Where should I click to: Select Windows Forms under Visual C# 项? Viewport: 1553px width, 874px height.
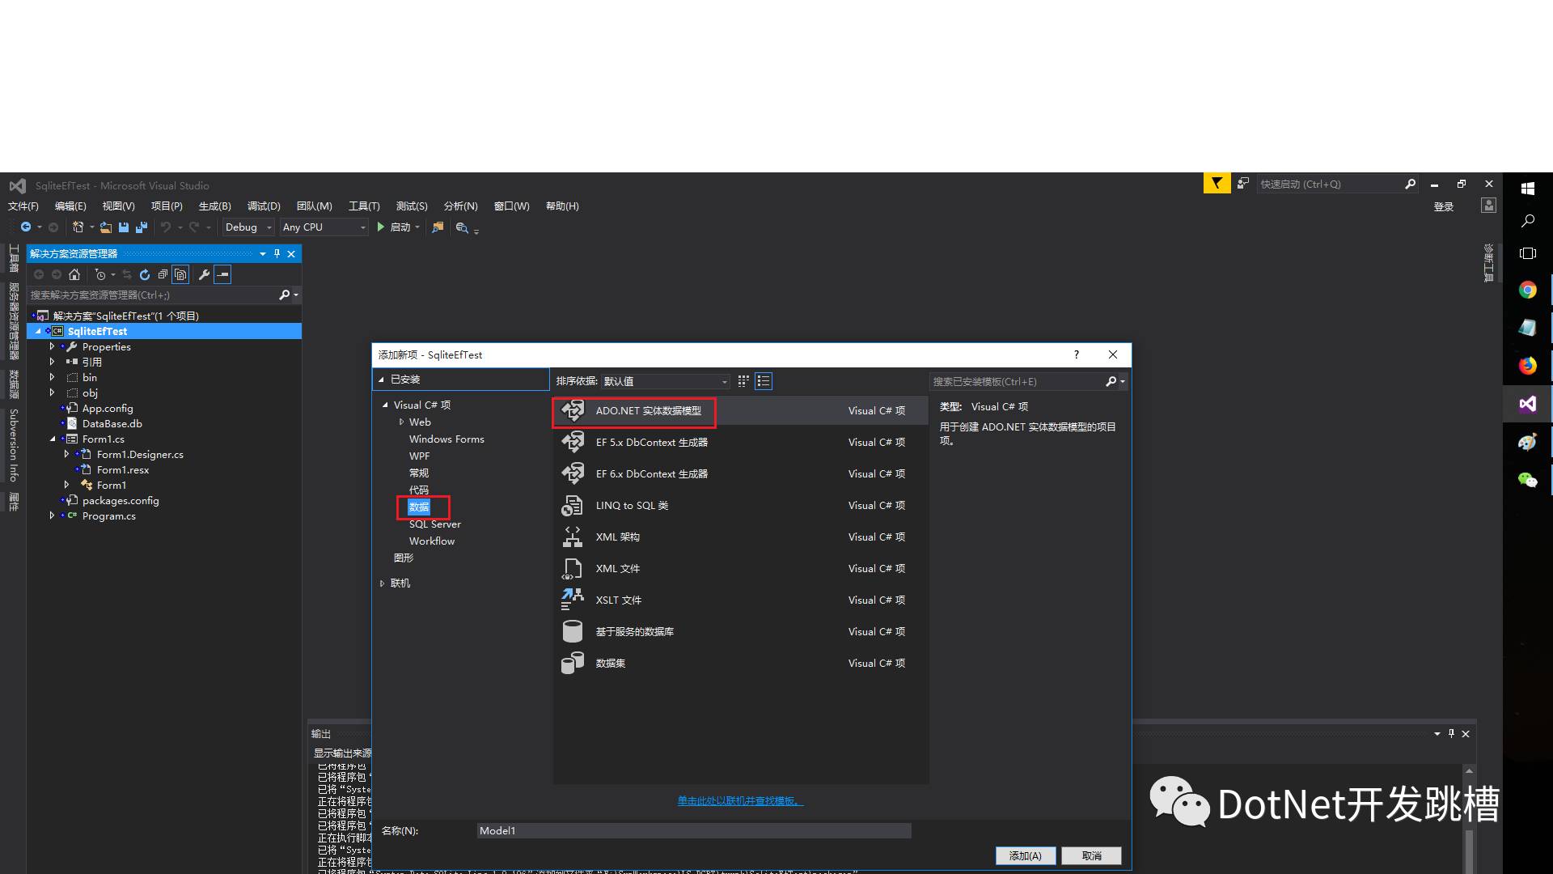[x=446, y=439]
